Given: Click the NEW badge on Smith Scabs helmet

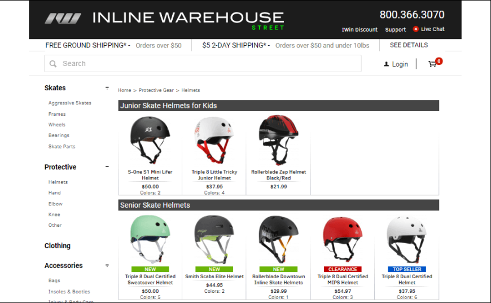Looking at the screenshot, I should 214,269.
